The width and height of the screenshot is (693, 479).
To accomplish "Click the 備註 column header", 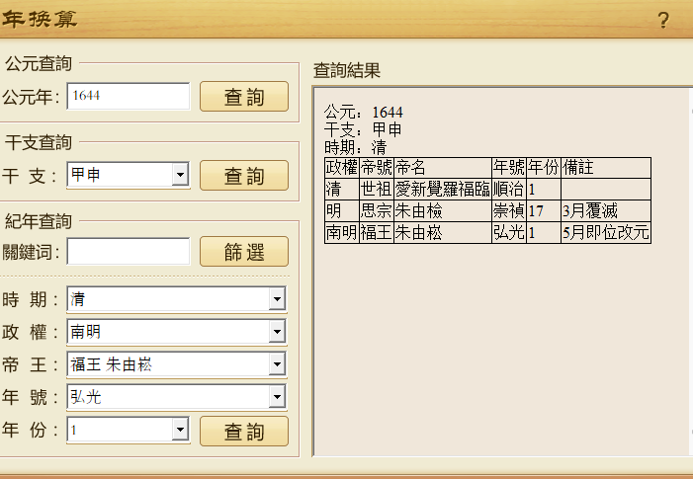I will [605, 168].
